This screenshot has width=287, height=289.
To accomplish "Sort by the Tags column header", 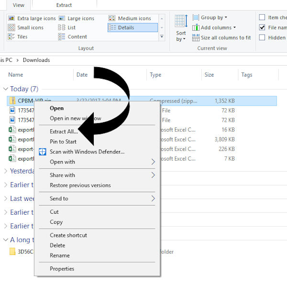I will pyautogui.click(x=247, y=75).
